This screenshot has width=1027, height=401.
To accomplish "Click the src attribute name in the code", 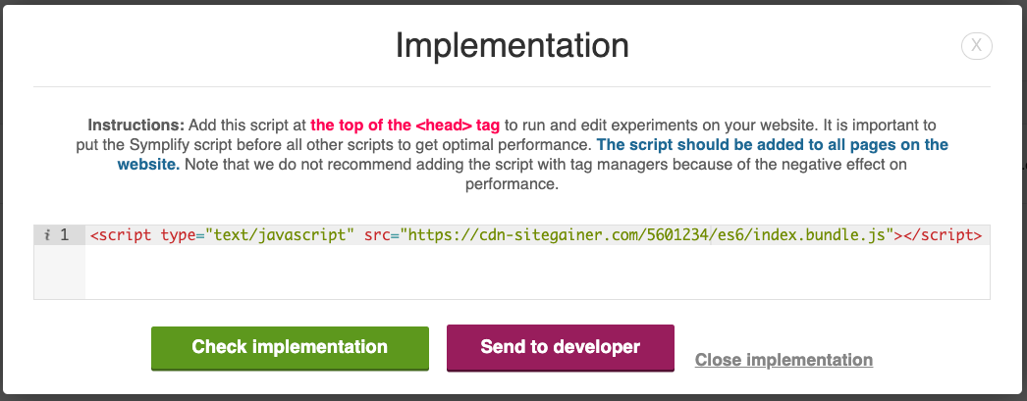I will [x=377, y=235].
